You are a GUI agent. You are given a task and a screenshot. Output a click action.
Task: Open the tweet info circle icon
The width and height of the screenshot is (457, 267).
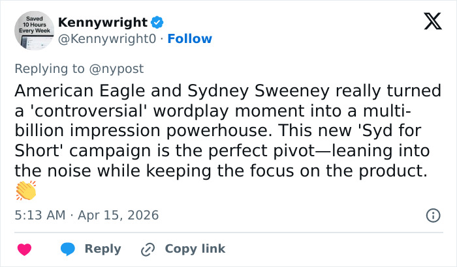[x=432, y=215]
